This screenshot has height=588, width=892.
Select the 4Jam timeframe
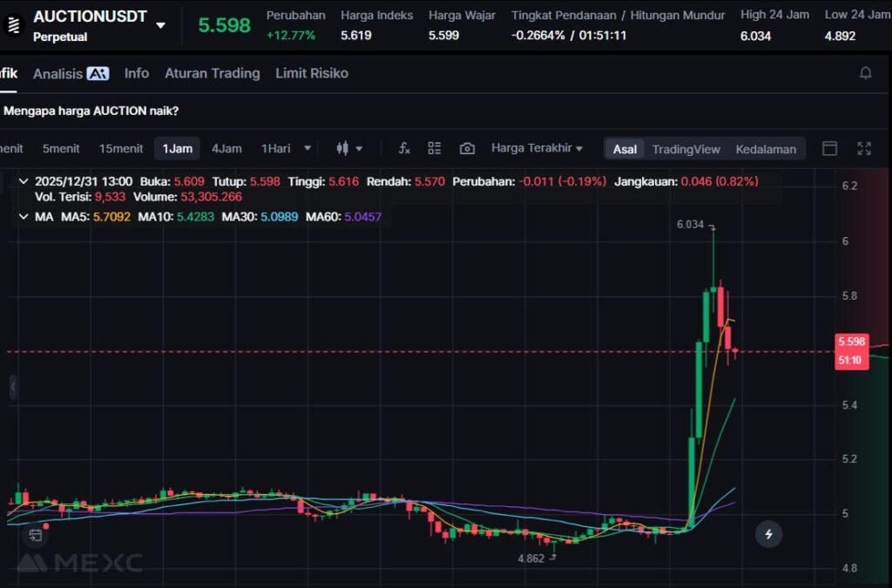[226, 149]
